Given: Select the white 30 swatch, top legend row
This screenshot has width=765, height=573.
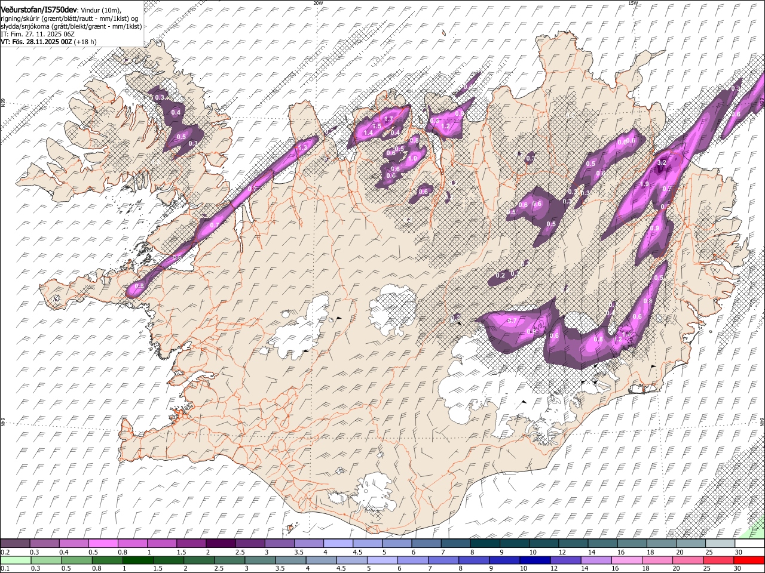Looking at the screenshot, I should click(749, 543).
